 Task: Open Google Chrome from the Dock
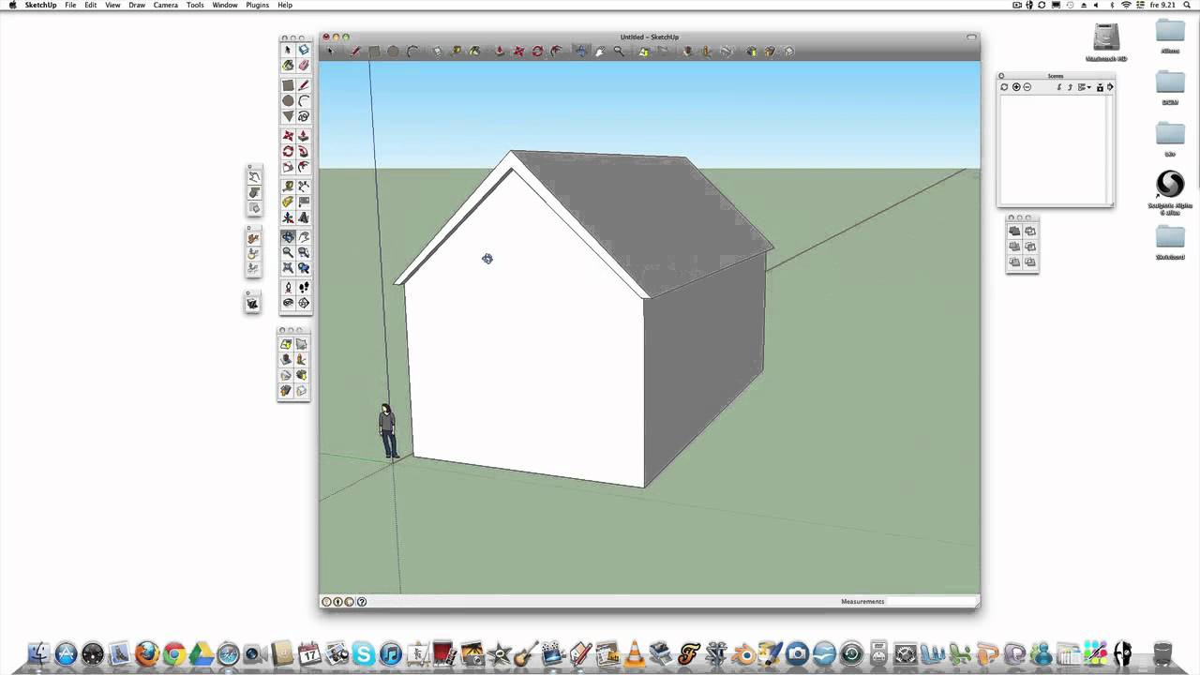[174, 653]
